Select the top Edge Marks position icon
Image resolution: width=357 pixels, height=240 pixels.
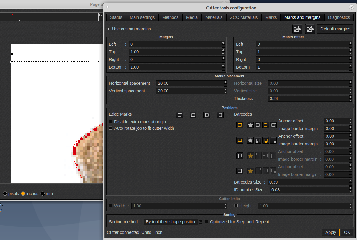click(179, 115)
